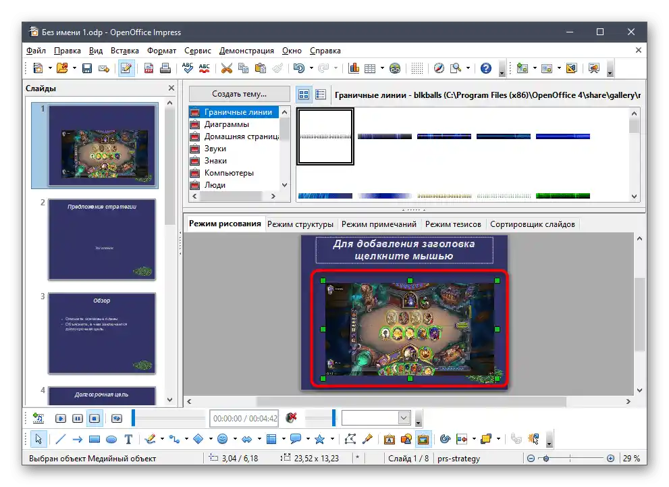Select slide 3 Обзор thumbnail

101,333
